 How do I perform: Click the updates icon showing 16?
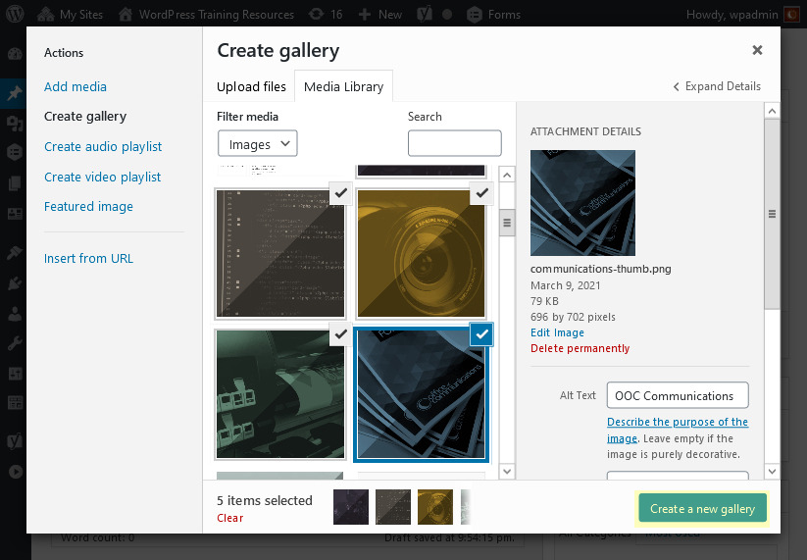click(x=326, y=15)
